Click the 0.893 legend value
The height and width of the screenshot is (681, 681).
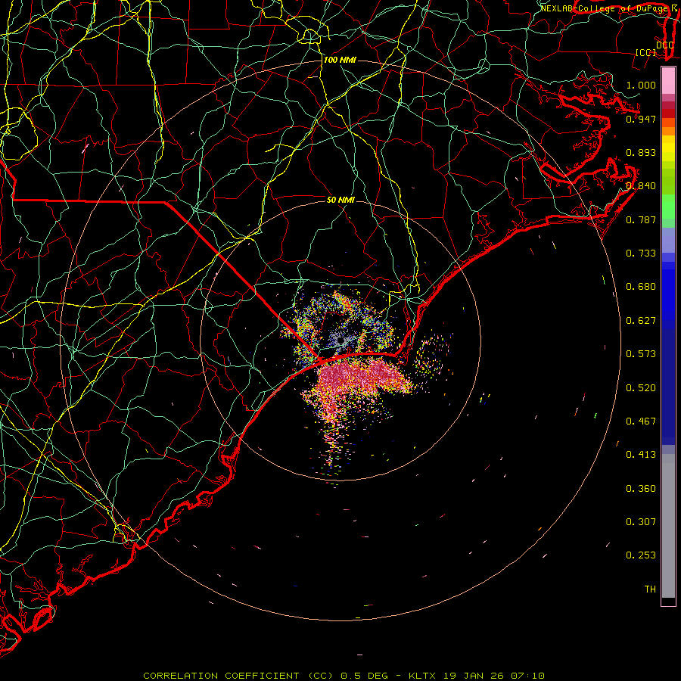click(x=641, y=152)
